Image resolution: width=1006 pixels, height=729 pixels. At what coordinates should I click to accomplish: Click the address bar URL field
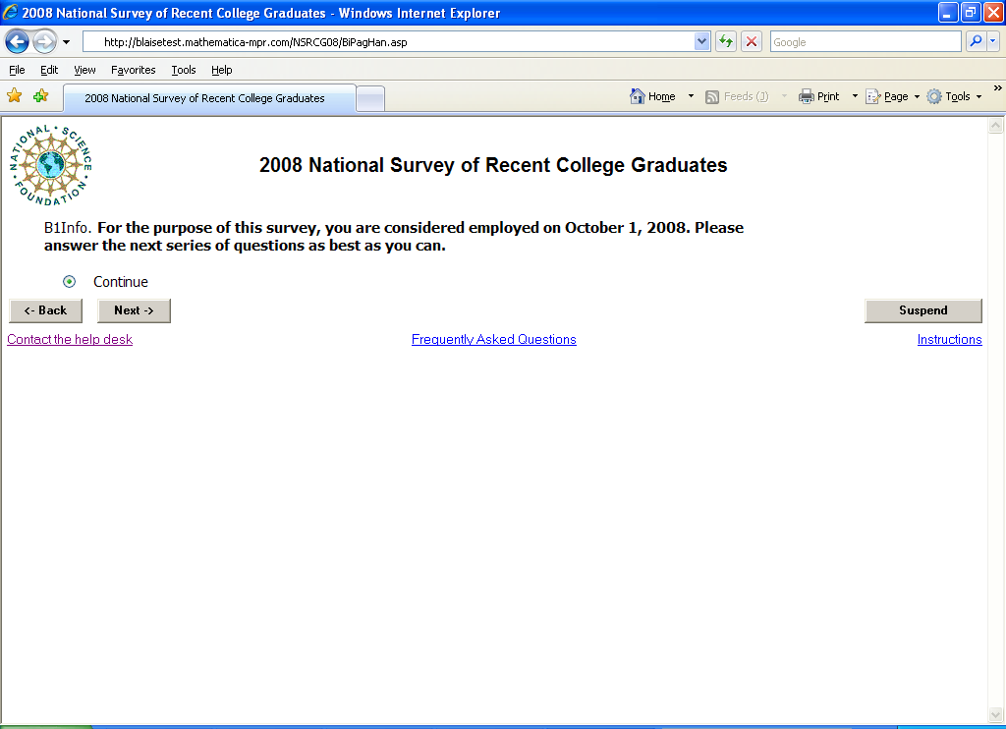point(389,42)
